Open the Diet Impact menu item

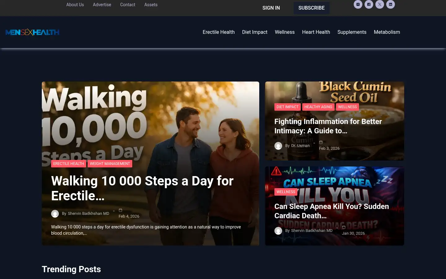255,32
